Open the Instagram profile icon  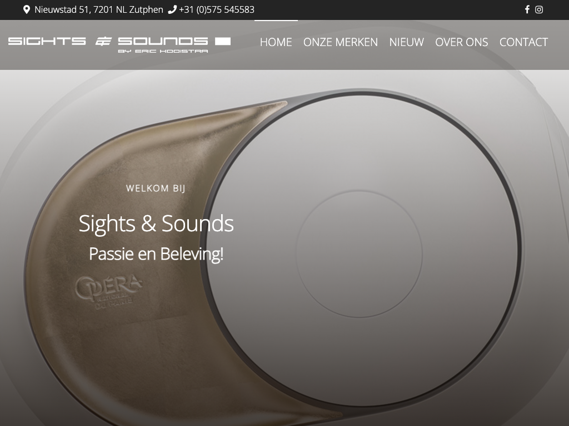pyautogui.click(x=539, y=9)
